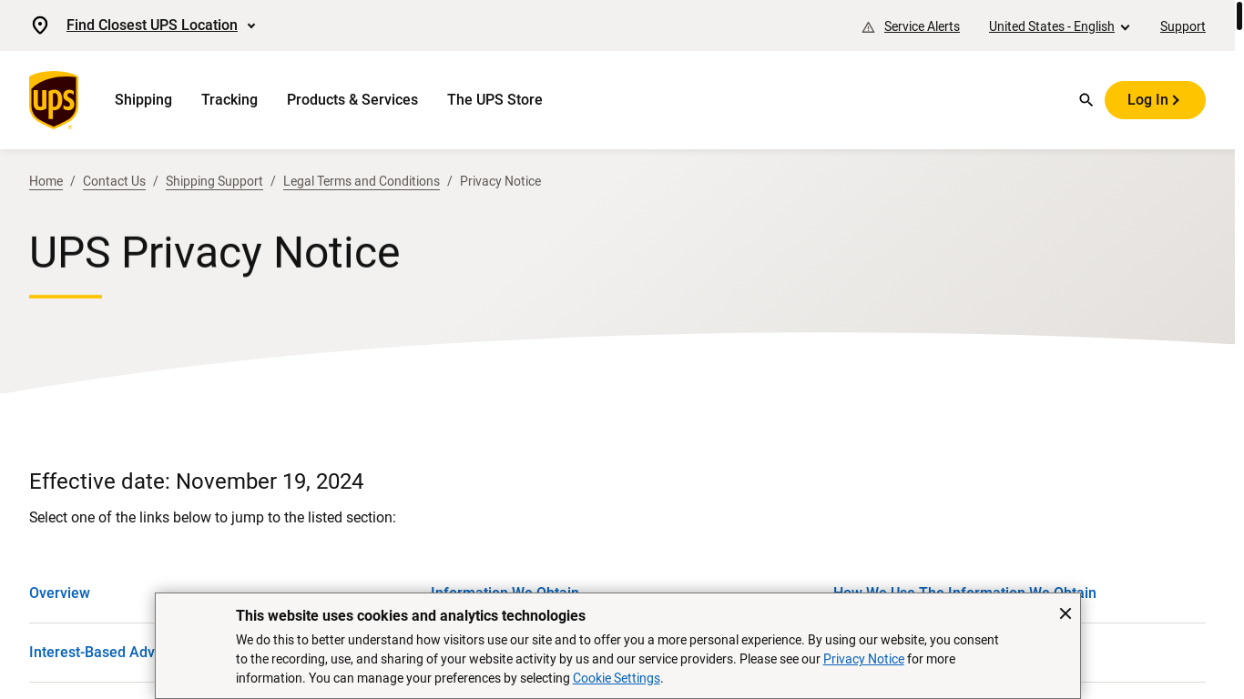
Task: Go to Home breadcrumb
Action: click(46, 181)
